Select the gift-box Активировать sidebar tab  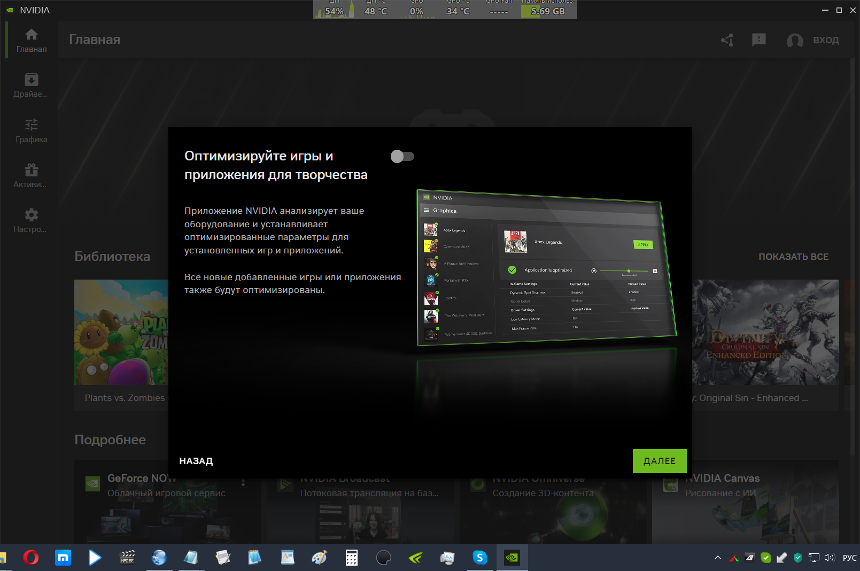(31, 176)
